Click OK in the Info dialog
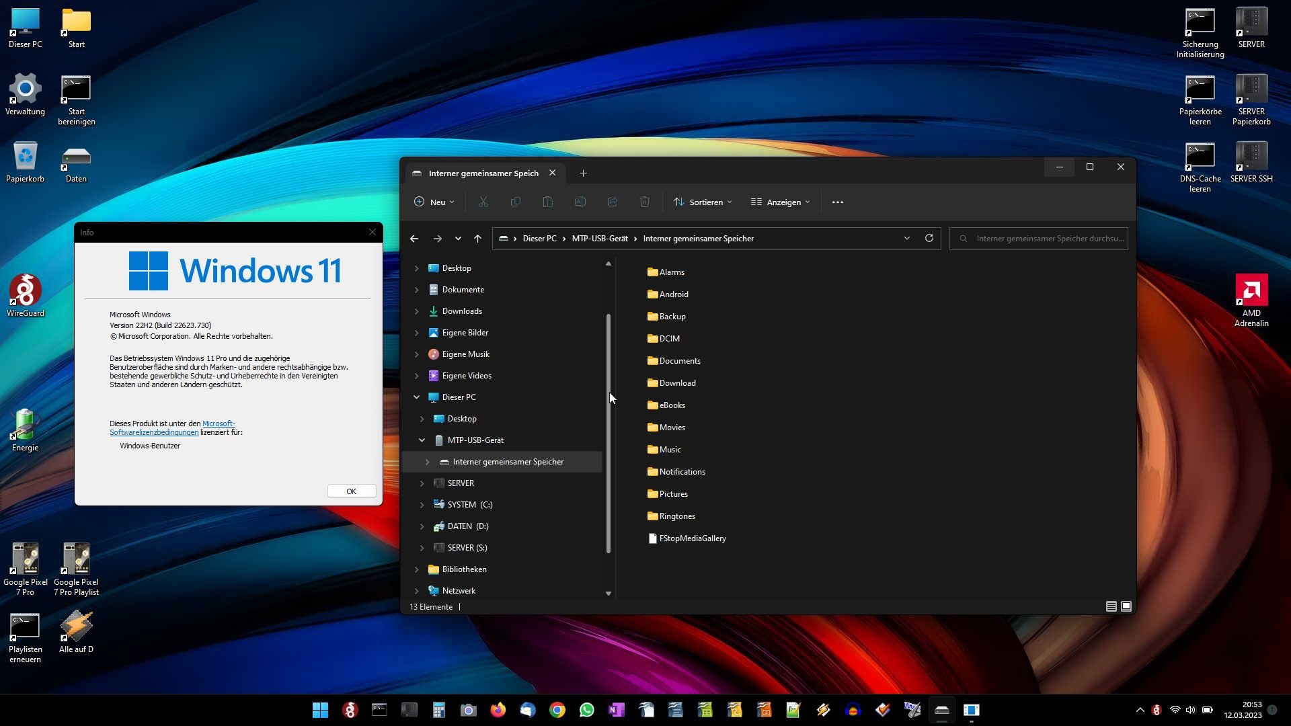This screenshot has height=726, width=1291. click(351, 491)
